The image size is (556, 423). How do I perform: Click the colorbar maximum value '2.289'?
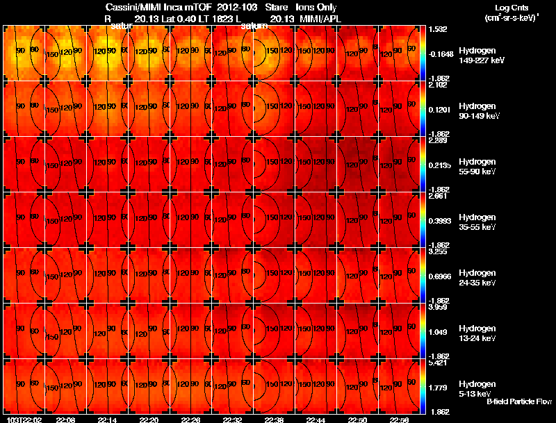click(439, 140)
